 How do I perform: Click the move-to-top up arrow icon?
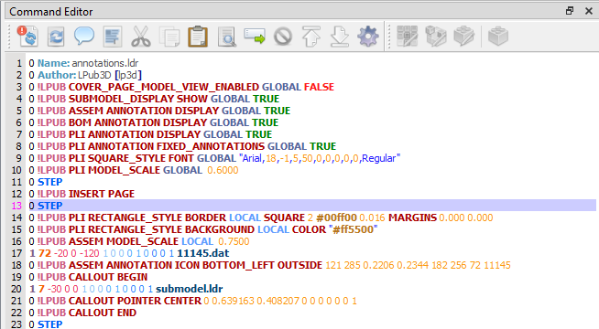tap(311, 37)
